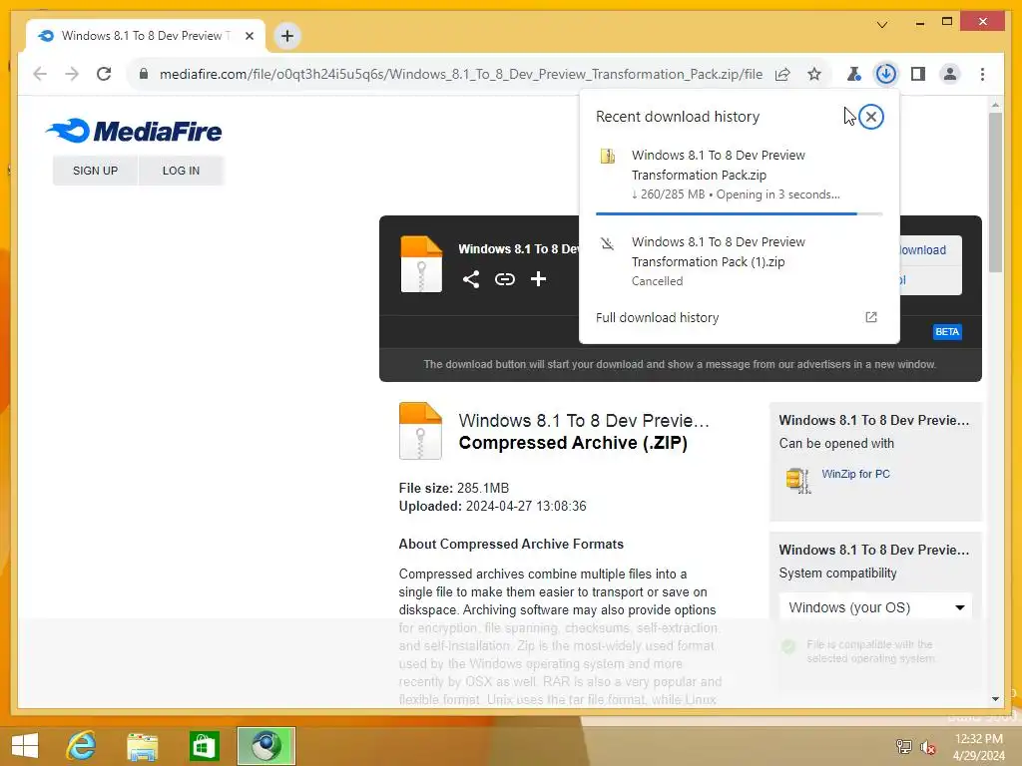The height and width of the screenshot is (766, 1022).
Task: Open Chrome Labs flask icon
Action: click(854, 74)
